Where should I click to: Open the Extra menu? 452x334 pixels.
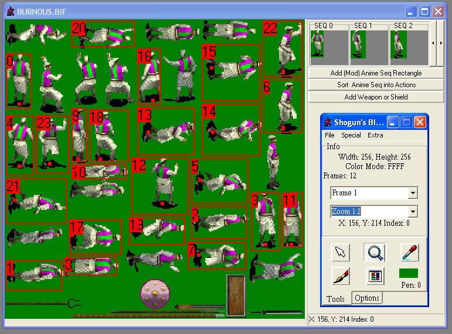click(375, 135)
